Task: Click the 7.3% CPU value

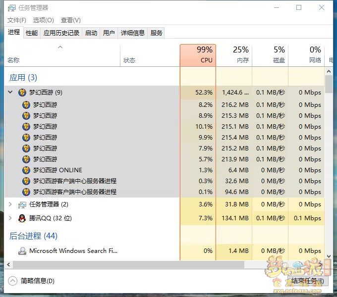Action: pos(206,218)
